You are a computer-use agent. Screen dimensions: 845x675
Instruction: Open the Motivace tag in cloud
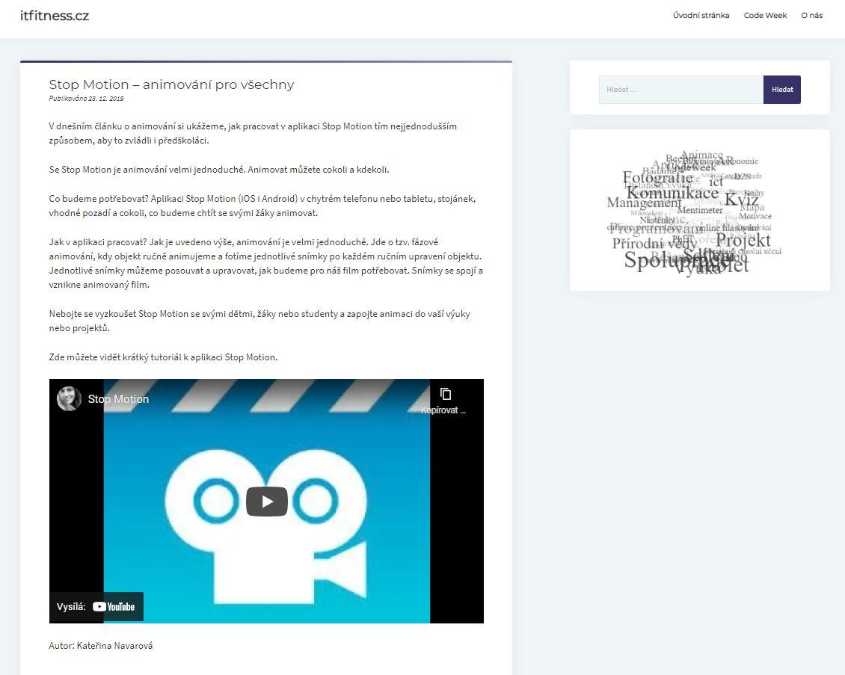(755, 217)
